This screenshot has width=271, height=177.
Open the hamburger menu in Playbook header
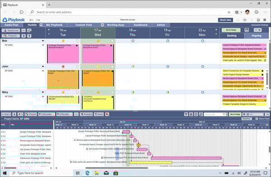265,20
